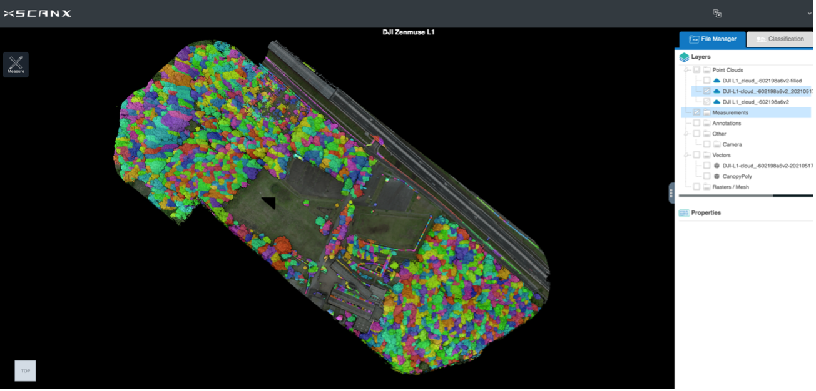Switch to the Classification tab
816x391 pixels.
(x=780, y=39)
